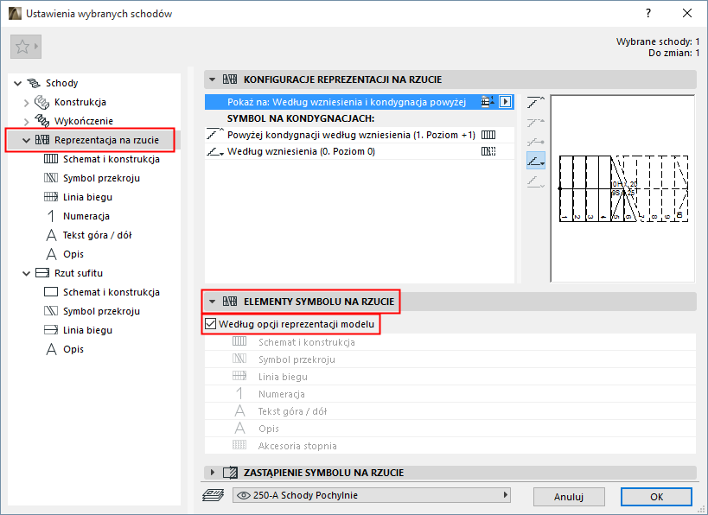Close the Ustawienia wybranych schodów dialog
Viewport: 708px width, 515px height.
687,13
